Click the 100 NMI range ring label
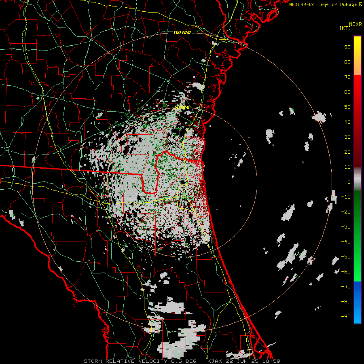364x364 pixels. [182, 32]
